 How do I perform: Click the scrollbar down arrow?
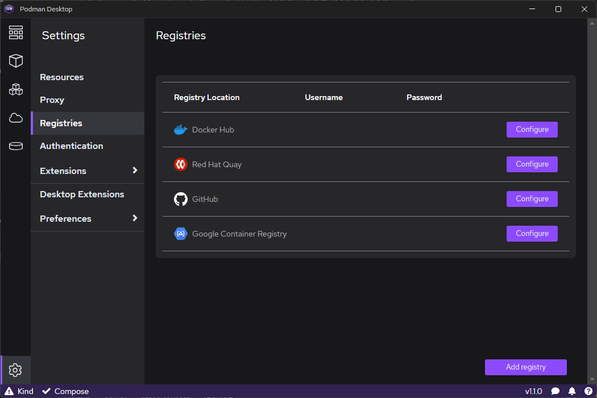pyautogui.click(x=592, y=379)
